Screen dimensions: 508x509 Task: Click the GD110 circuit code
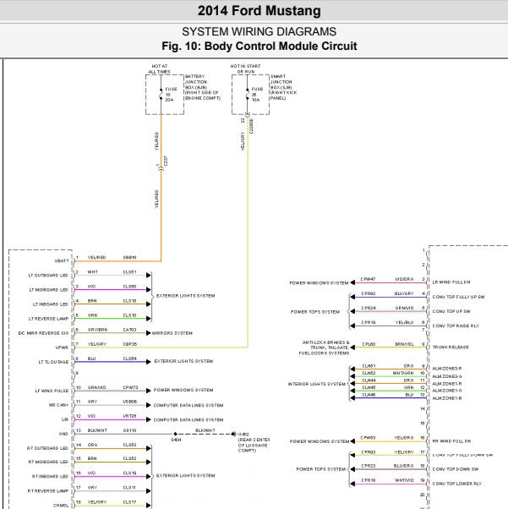tap(130, 430)
